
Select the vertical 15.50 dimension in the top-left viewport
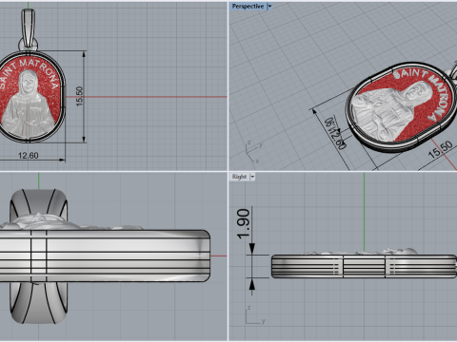[x=79, y=96]
